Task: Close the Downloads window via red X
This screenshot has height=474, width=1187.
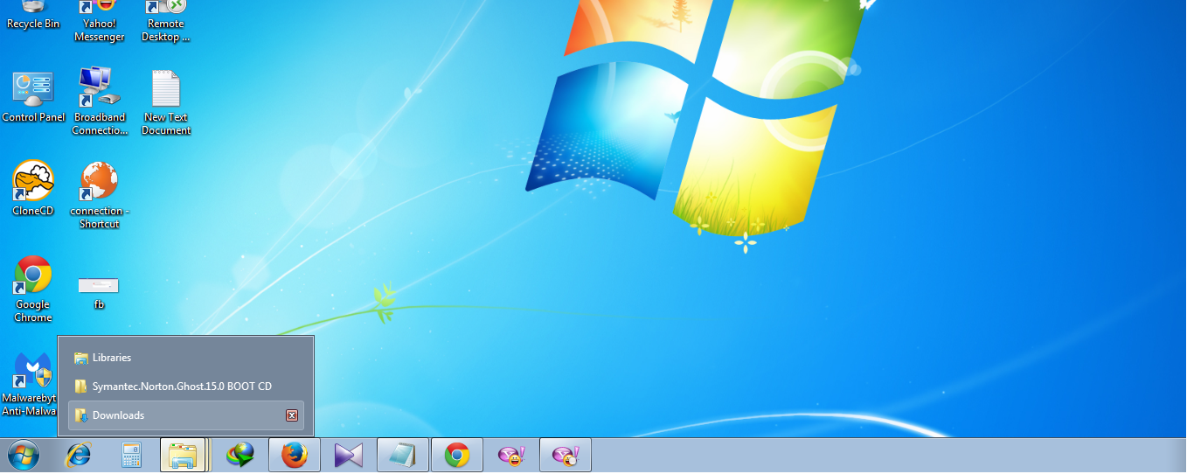Action: pyautogui.click(x=292, y=415)
